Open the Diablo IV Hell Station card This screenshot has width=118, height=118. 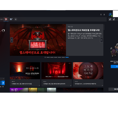point(25,74)
